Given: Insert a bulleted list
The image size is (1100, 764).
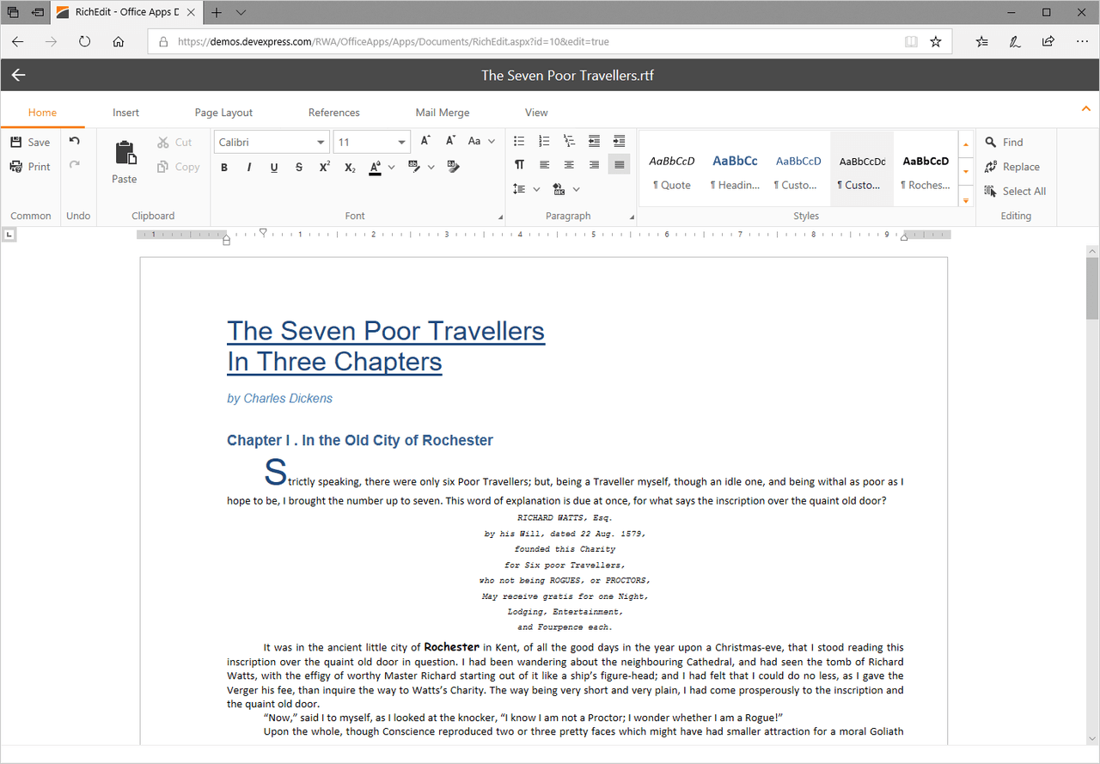Looking at the screenshot, I should pyautogui.click(x=519, y=141).
